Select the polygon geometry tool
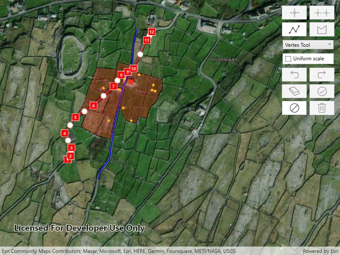Viewport: 340px width, 255px height. (322, 29)
